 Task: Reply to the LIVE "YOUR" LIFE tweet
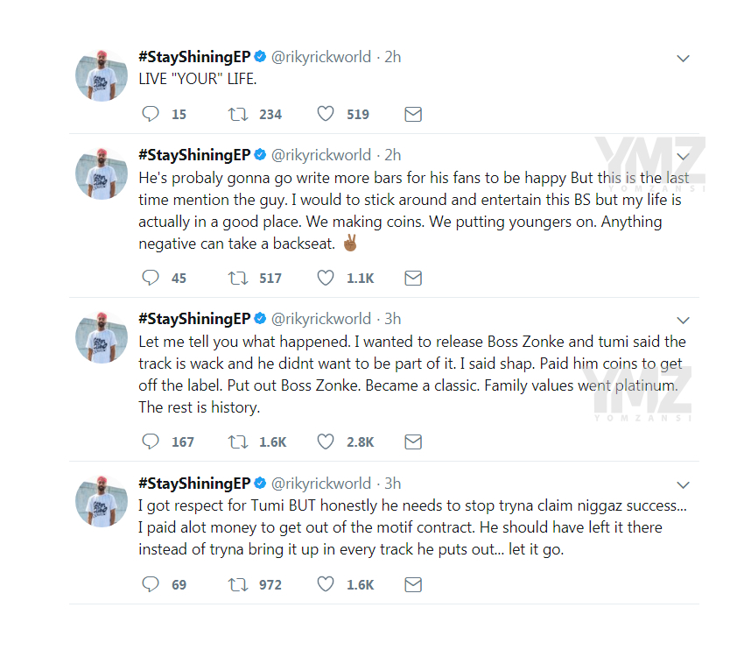[151, 114]
